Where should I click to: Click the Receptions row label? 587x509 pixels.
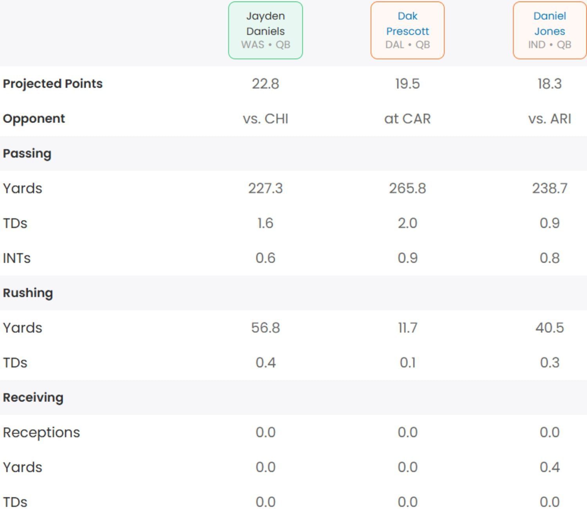point(41,432)
